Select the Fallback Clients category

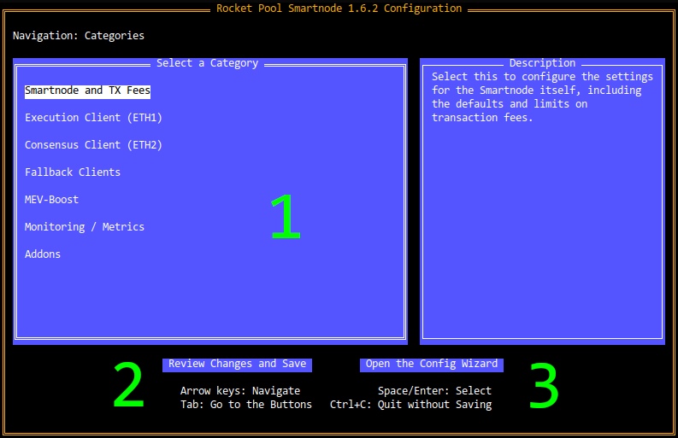click(x=73, y=172)
